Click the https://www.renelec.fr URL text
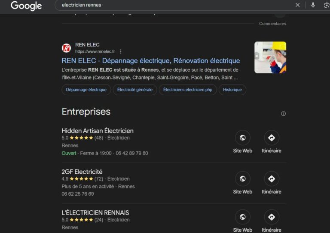The height and width of the screenshot is (233, 330). coord(95,51)
